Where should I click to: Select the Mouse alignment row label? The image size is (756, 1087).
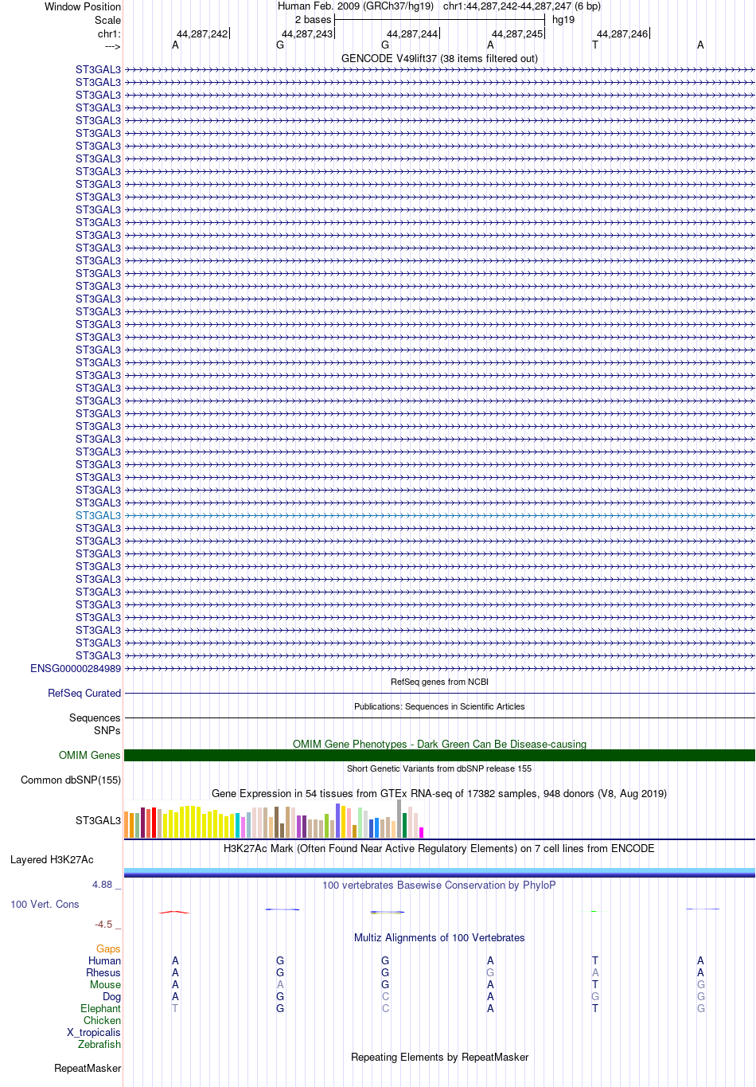[105, 984]
